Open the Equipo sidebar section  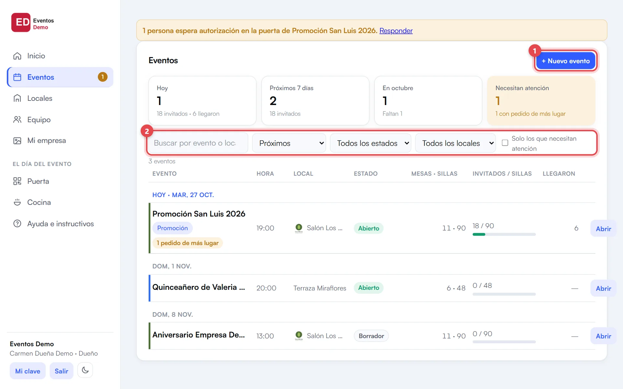(x=60, y=120)
